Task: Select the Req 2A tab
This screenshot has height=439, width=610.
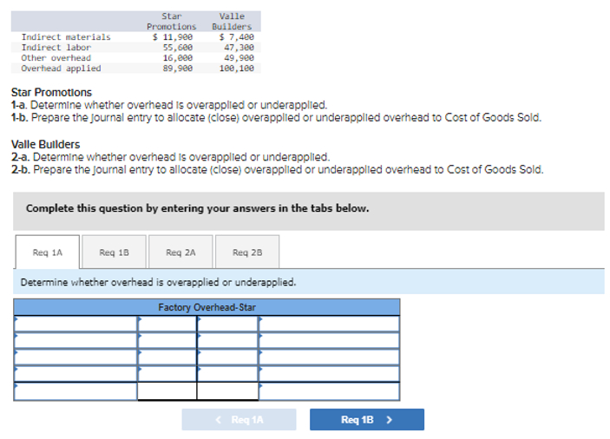Action: point(180,252)
